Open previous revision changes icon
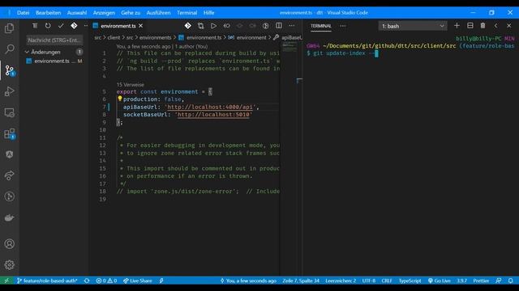Screen dimensions: 519x291 (x=227, y=26)
